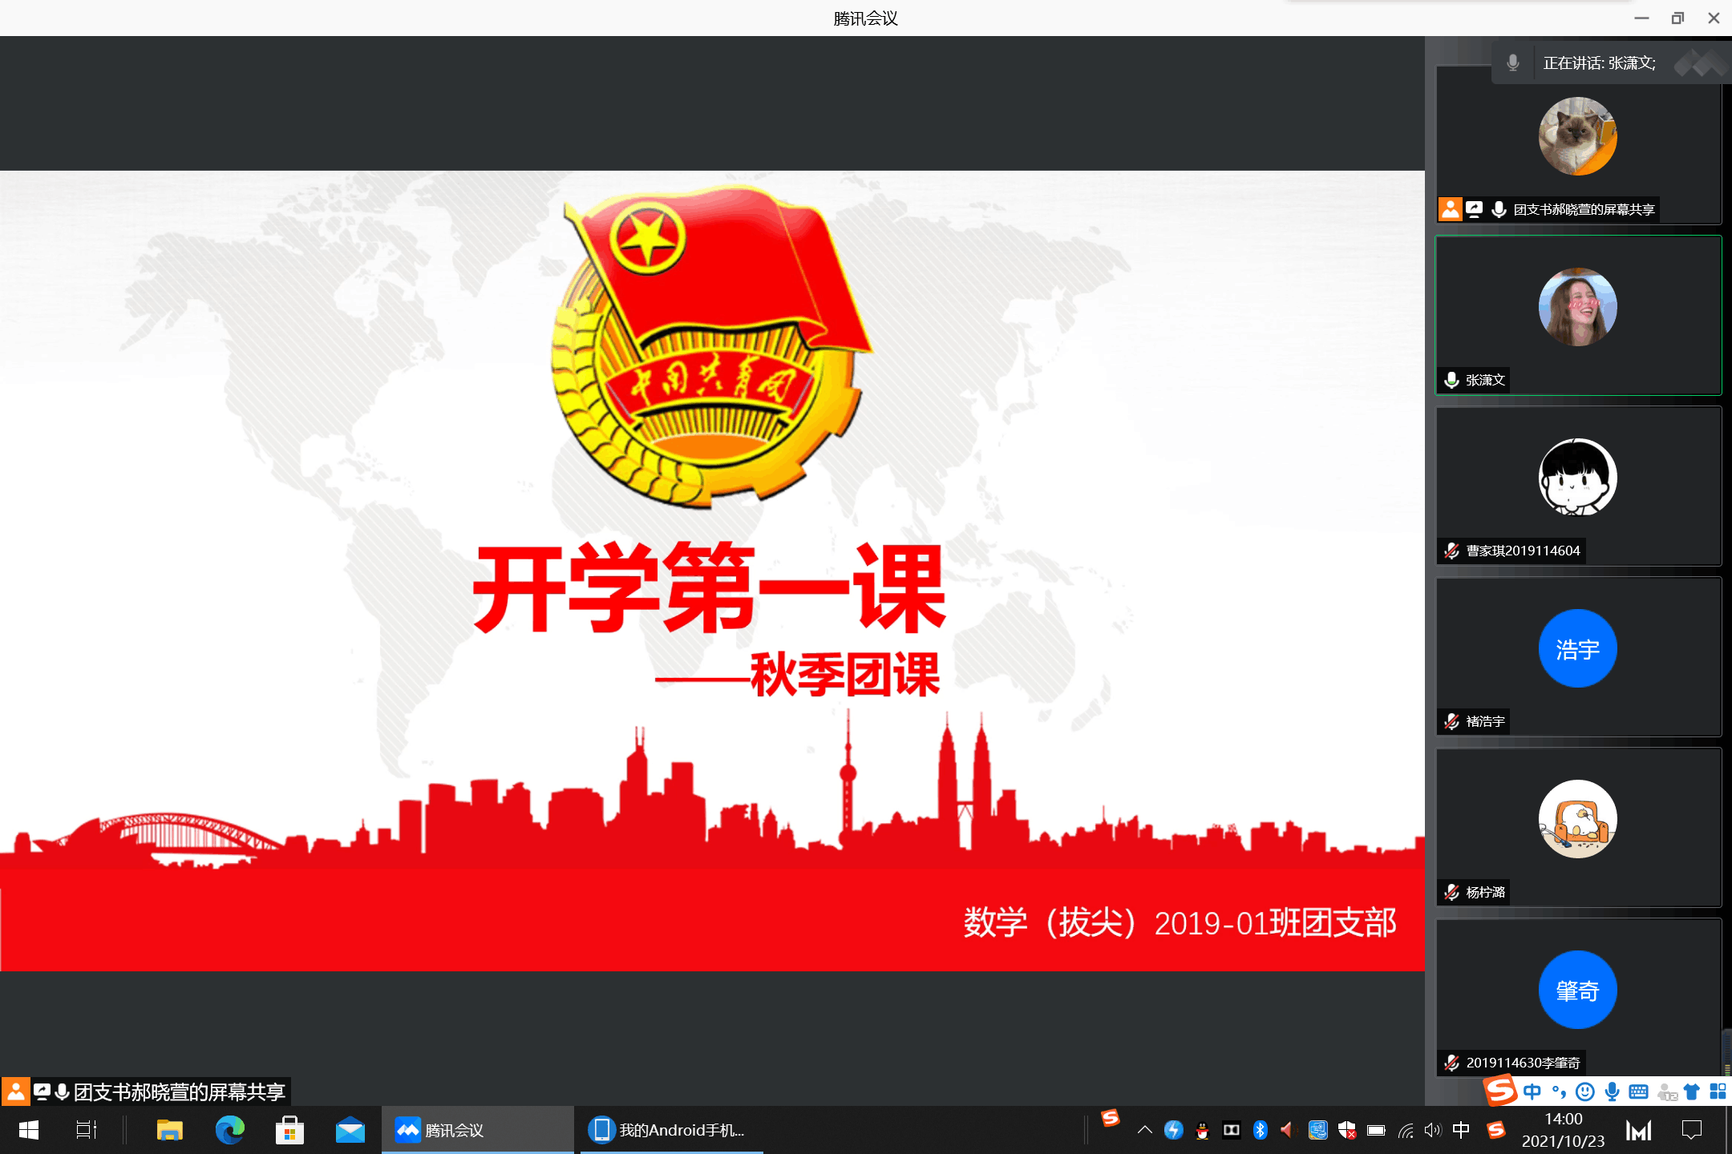Expand hidden system tray icons
This screenshot has height=1154, width=1732.
click(1145, 1130)
